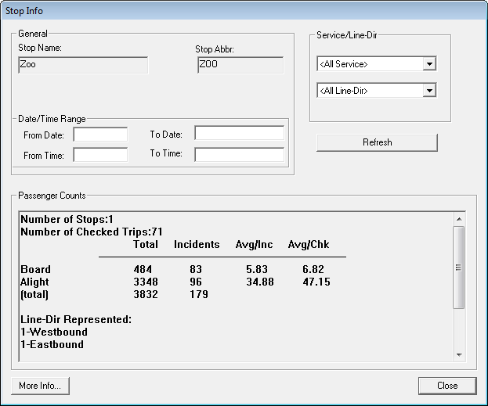Click the To Time input
Image resolution: width=488 pixels, height=406 pixels.
pos(240,155)
